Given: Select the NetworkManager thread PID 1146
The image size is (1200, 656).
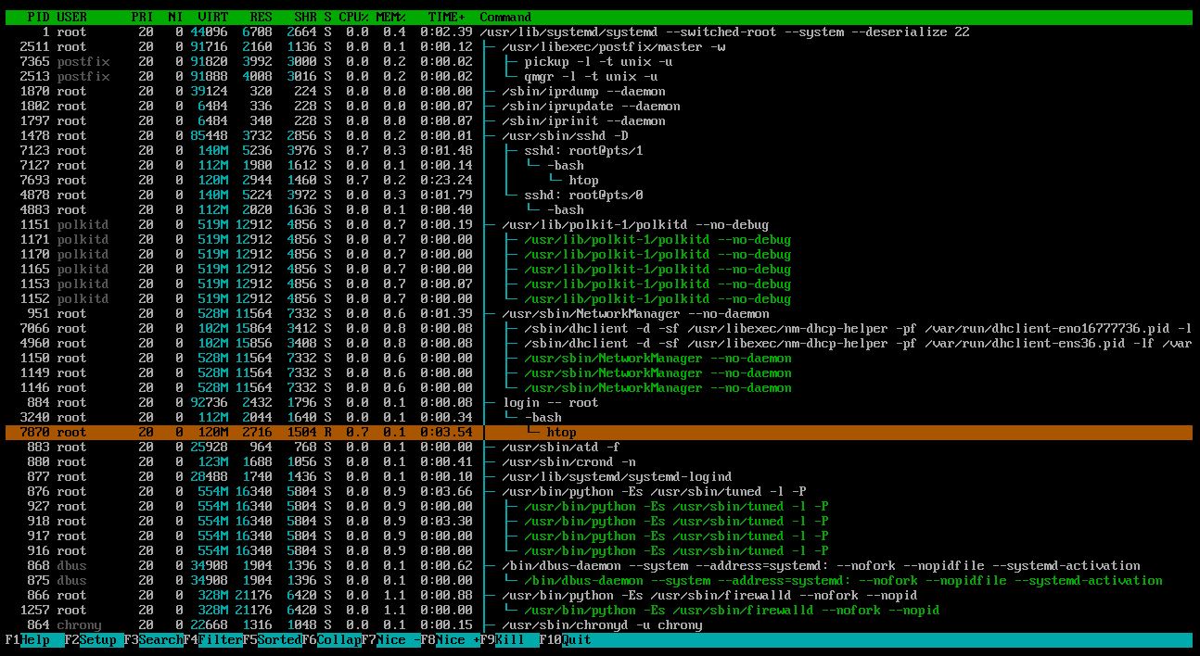Looking at the screenshot, I should pyautogui.click(x=598, y=387).
